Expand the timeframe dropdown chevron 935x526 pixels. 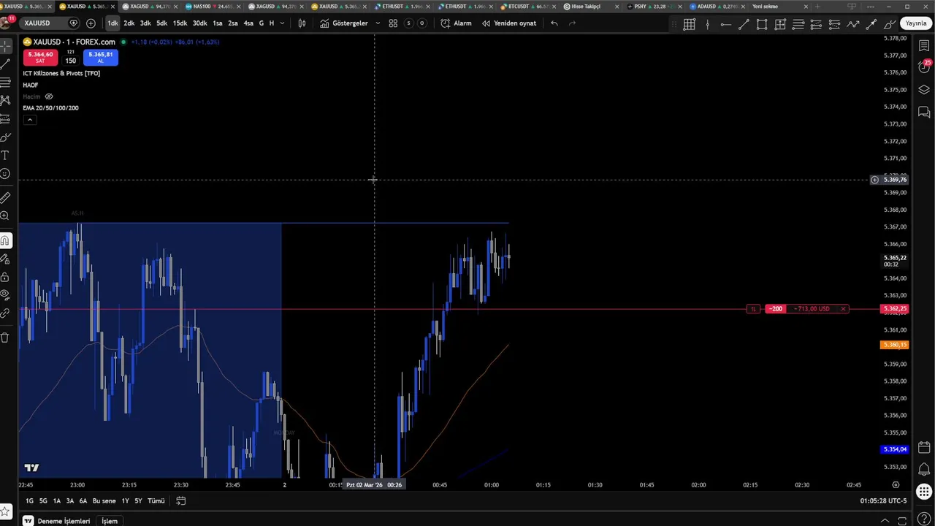pos(282,23)
